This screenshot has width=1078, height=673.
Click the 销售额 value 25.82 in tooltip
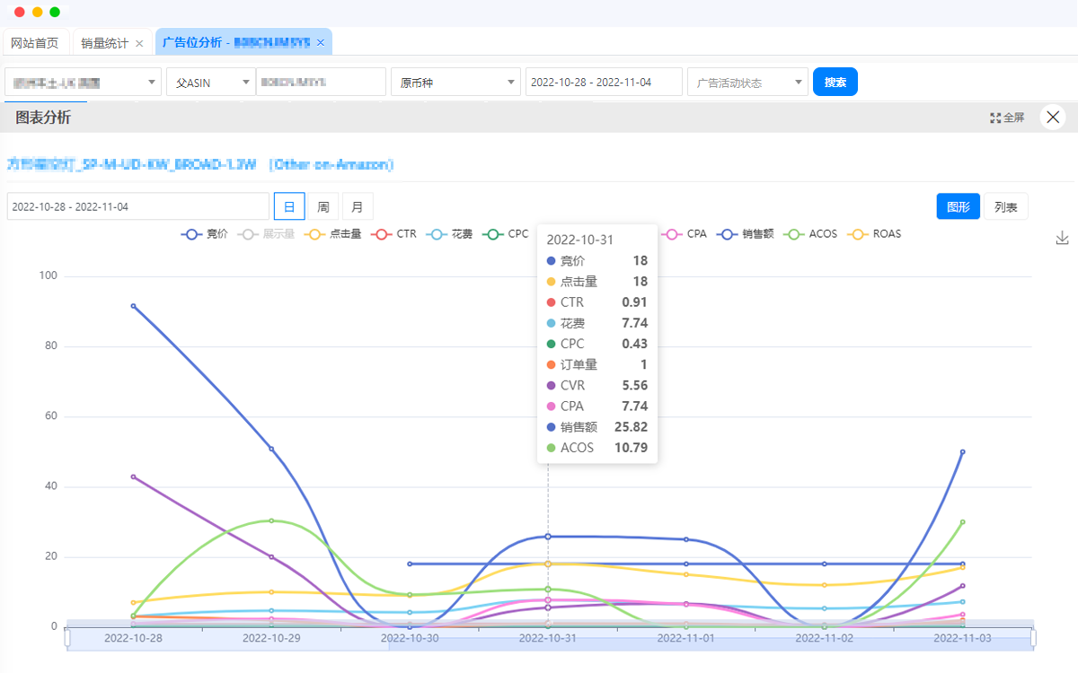(631, 427)
